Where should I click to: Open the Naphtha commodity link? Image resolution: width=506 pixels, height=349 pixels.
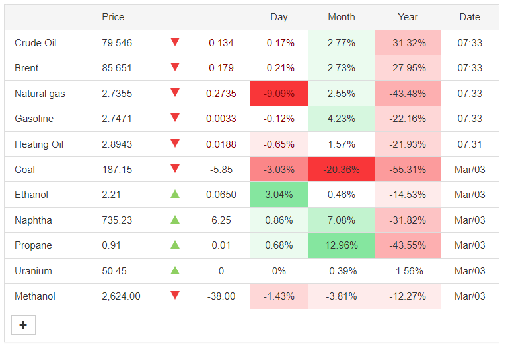(33, 220)
